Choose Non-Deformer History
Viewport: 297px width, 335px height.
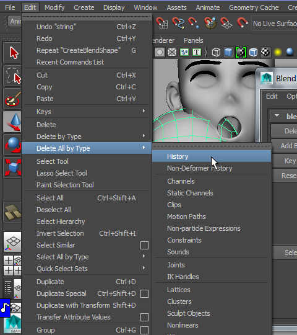(212, 168)
